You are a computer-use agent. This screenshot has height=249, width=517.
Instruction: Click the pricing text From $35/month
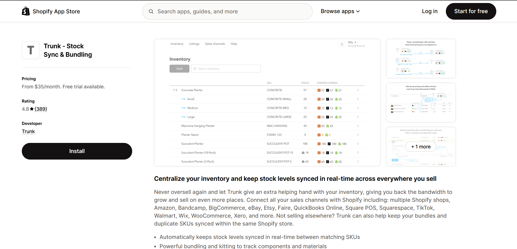(x=63, y=87)
